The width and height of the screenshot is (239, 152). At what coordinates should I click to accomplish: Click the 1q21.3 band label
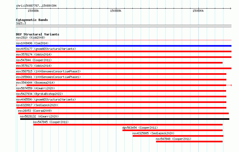tap(21, 23)
